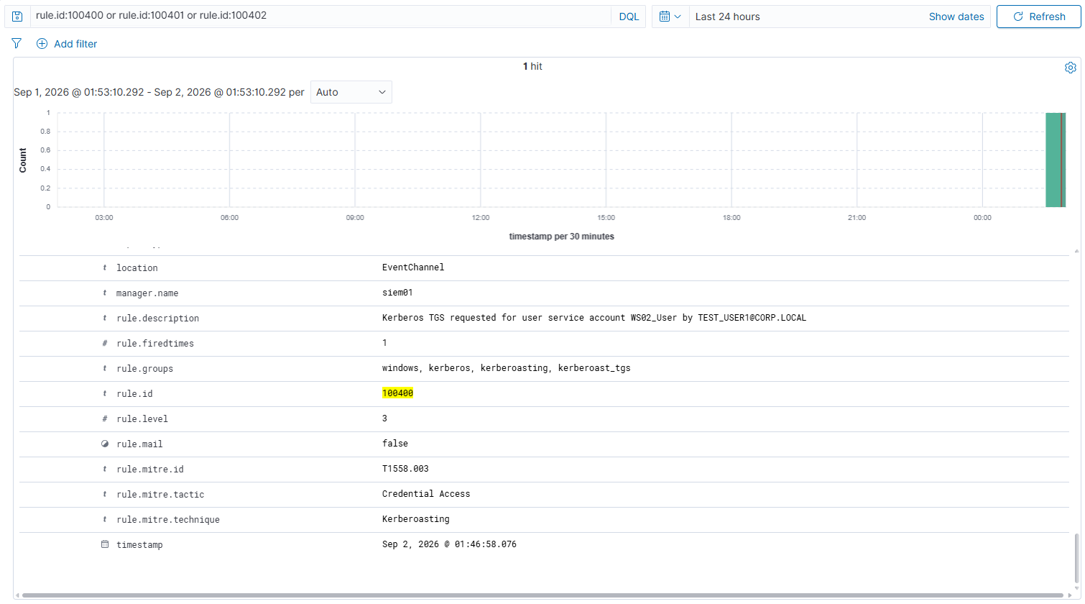
Task: Click the Show dates link
Action: [x=956, y=17]
